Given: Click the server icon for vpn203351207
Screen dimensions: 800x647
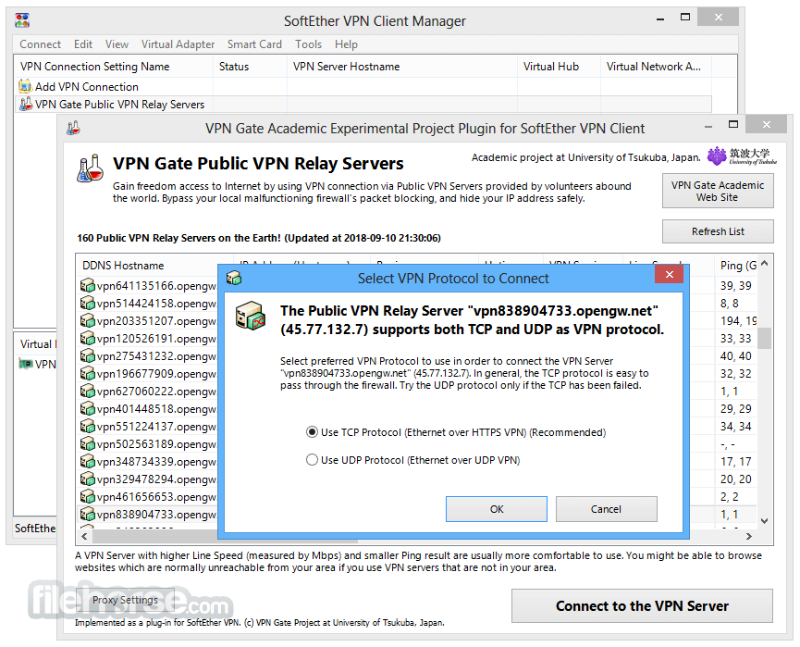Looking at the screenshot, I should [x=87, y=320].
